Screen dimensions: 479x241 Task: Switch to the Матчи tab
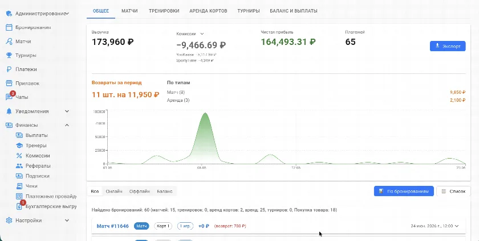pos(129,11)
